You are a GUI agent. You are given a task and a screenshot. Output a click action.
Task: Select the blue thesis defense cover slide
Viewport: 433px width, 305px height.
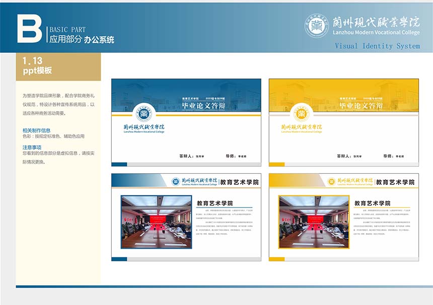(186, 122)
